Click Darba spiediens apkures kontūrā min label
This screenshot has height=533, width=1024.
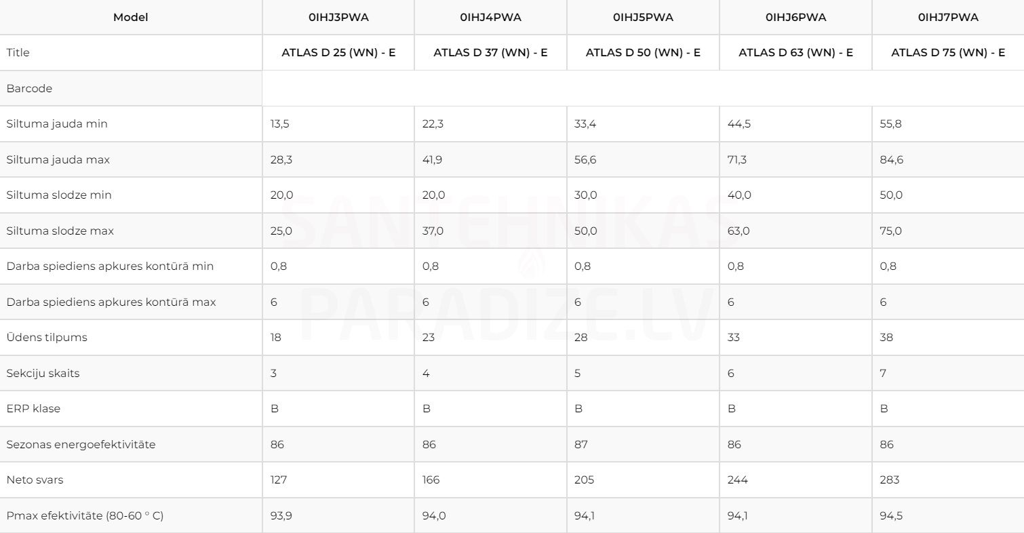pyautogui.click(x=110, y=266)
